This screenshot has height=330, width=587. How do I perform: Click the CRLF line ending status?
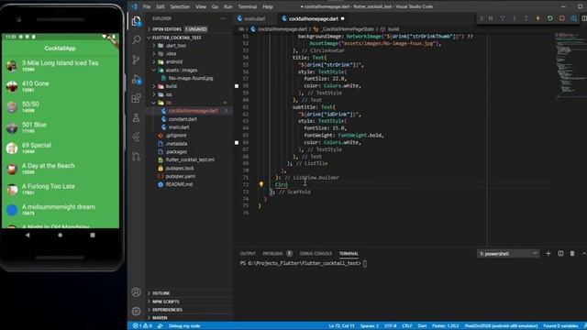pos(407,326)
